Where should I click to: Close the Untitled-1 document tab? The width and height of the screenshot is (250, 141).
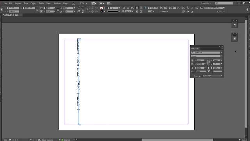pyautogui.click(x=21, y=15)
